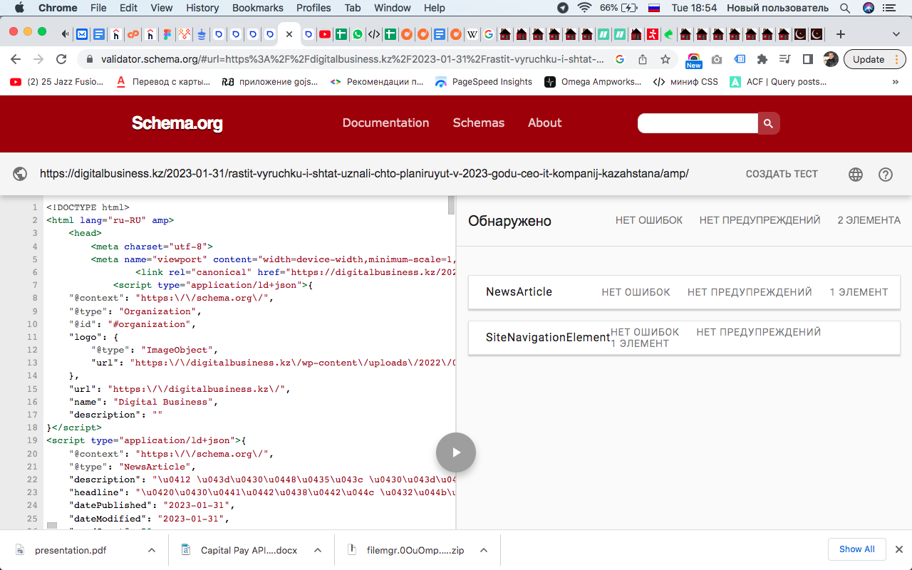The image size is (912, 570).
Task: Open the Profiles menu
Action: [314, 8]
